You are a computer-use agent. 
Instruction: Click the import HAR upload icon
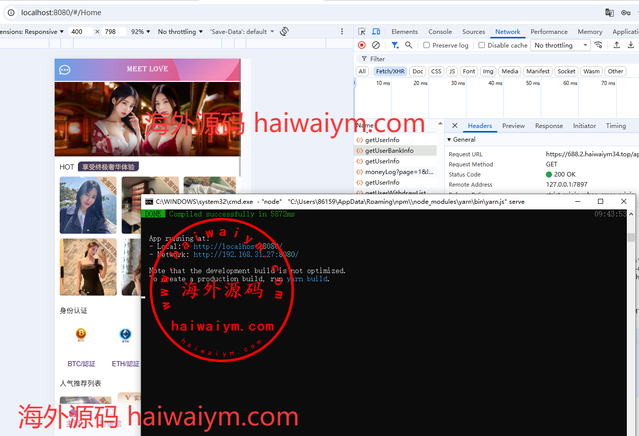(x=617, y=45)
